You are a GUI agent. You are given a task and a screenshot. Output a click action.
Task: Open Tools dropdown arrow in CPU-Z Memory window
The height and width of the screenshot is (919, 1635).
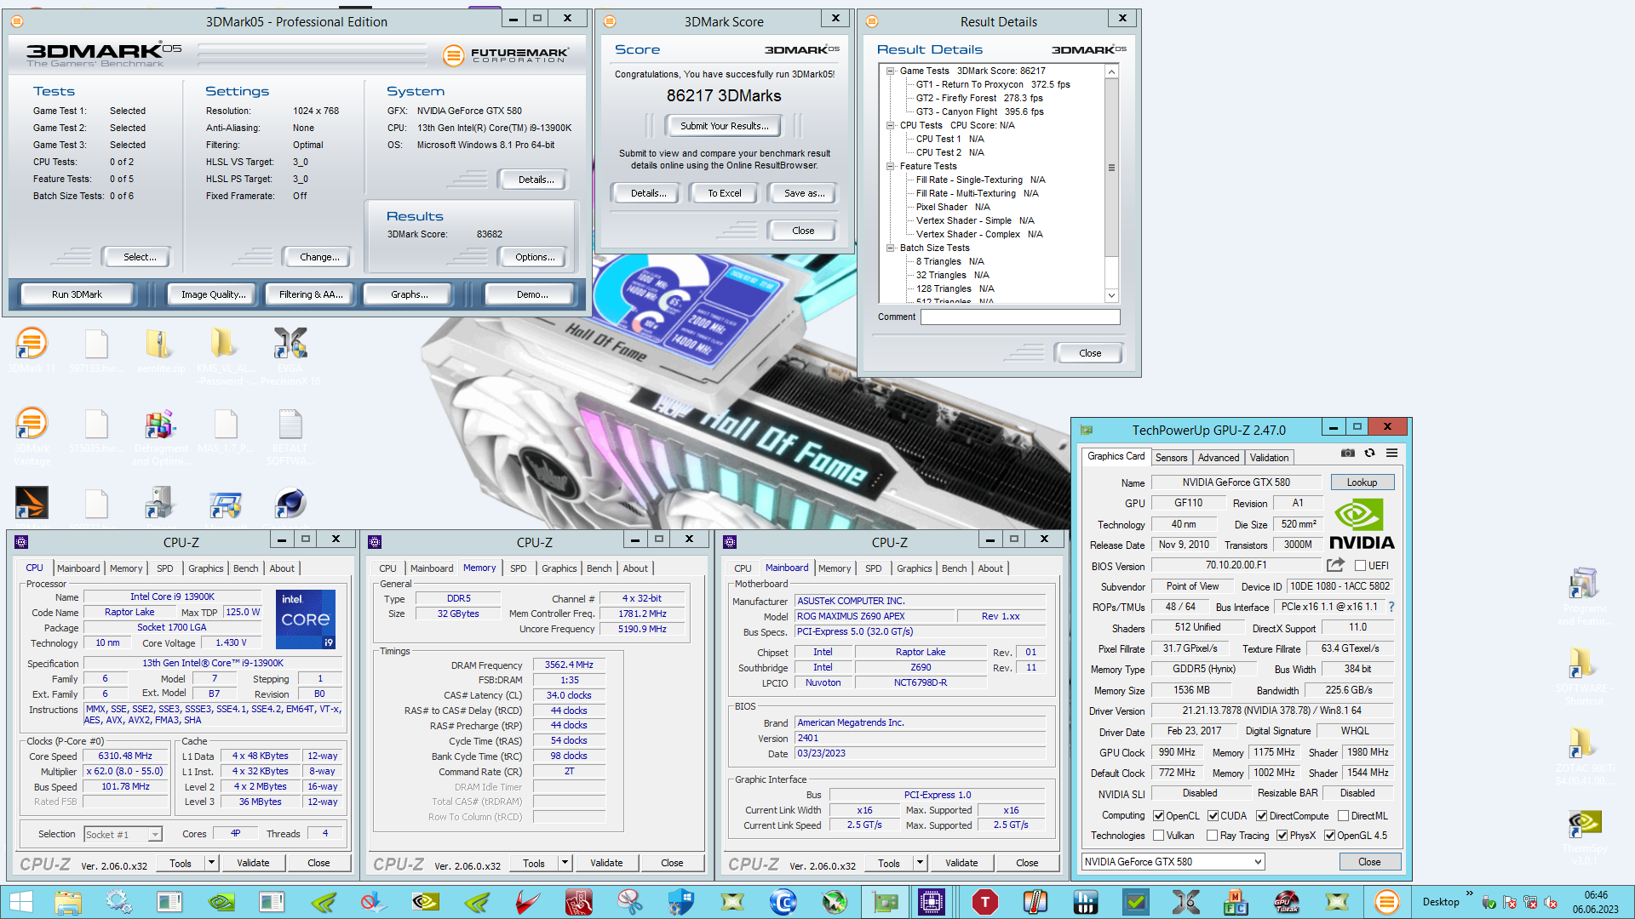coord(565,863)
